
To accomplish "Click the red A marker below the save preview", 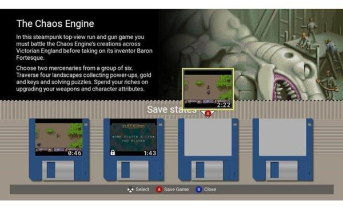I will pyautogui.click(x=208, y=114).
